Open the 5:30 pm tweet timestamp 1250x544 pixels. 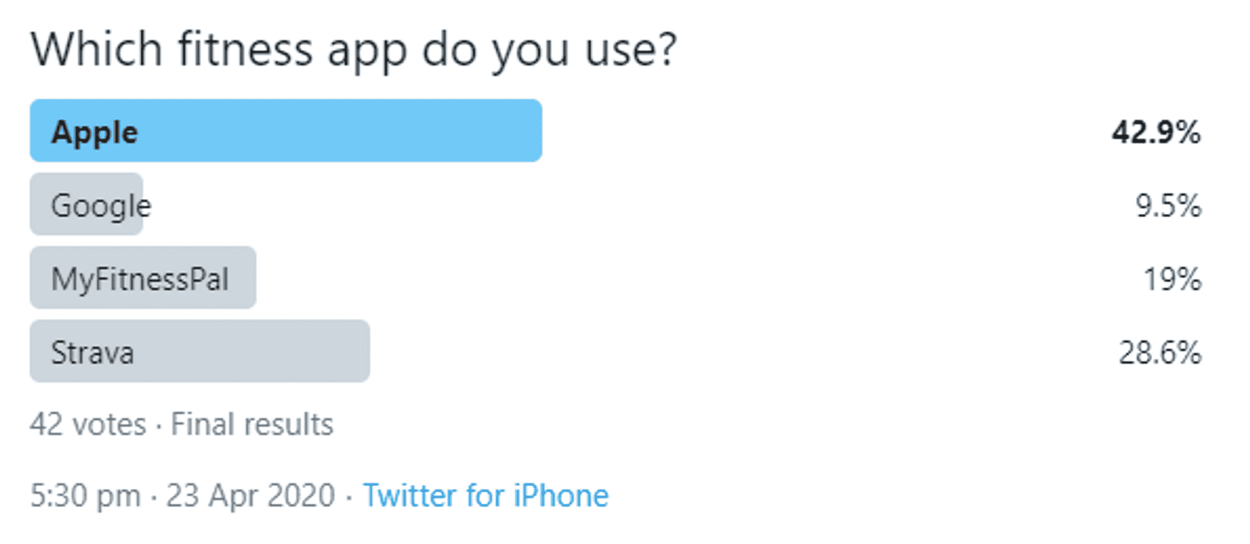tap(85, 496)
